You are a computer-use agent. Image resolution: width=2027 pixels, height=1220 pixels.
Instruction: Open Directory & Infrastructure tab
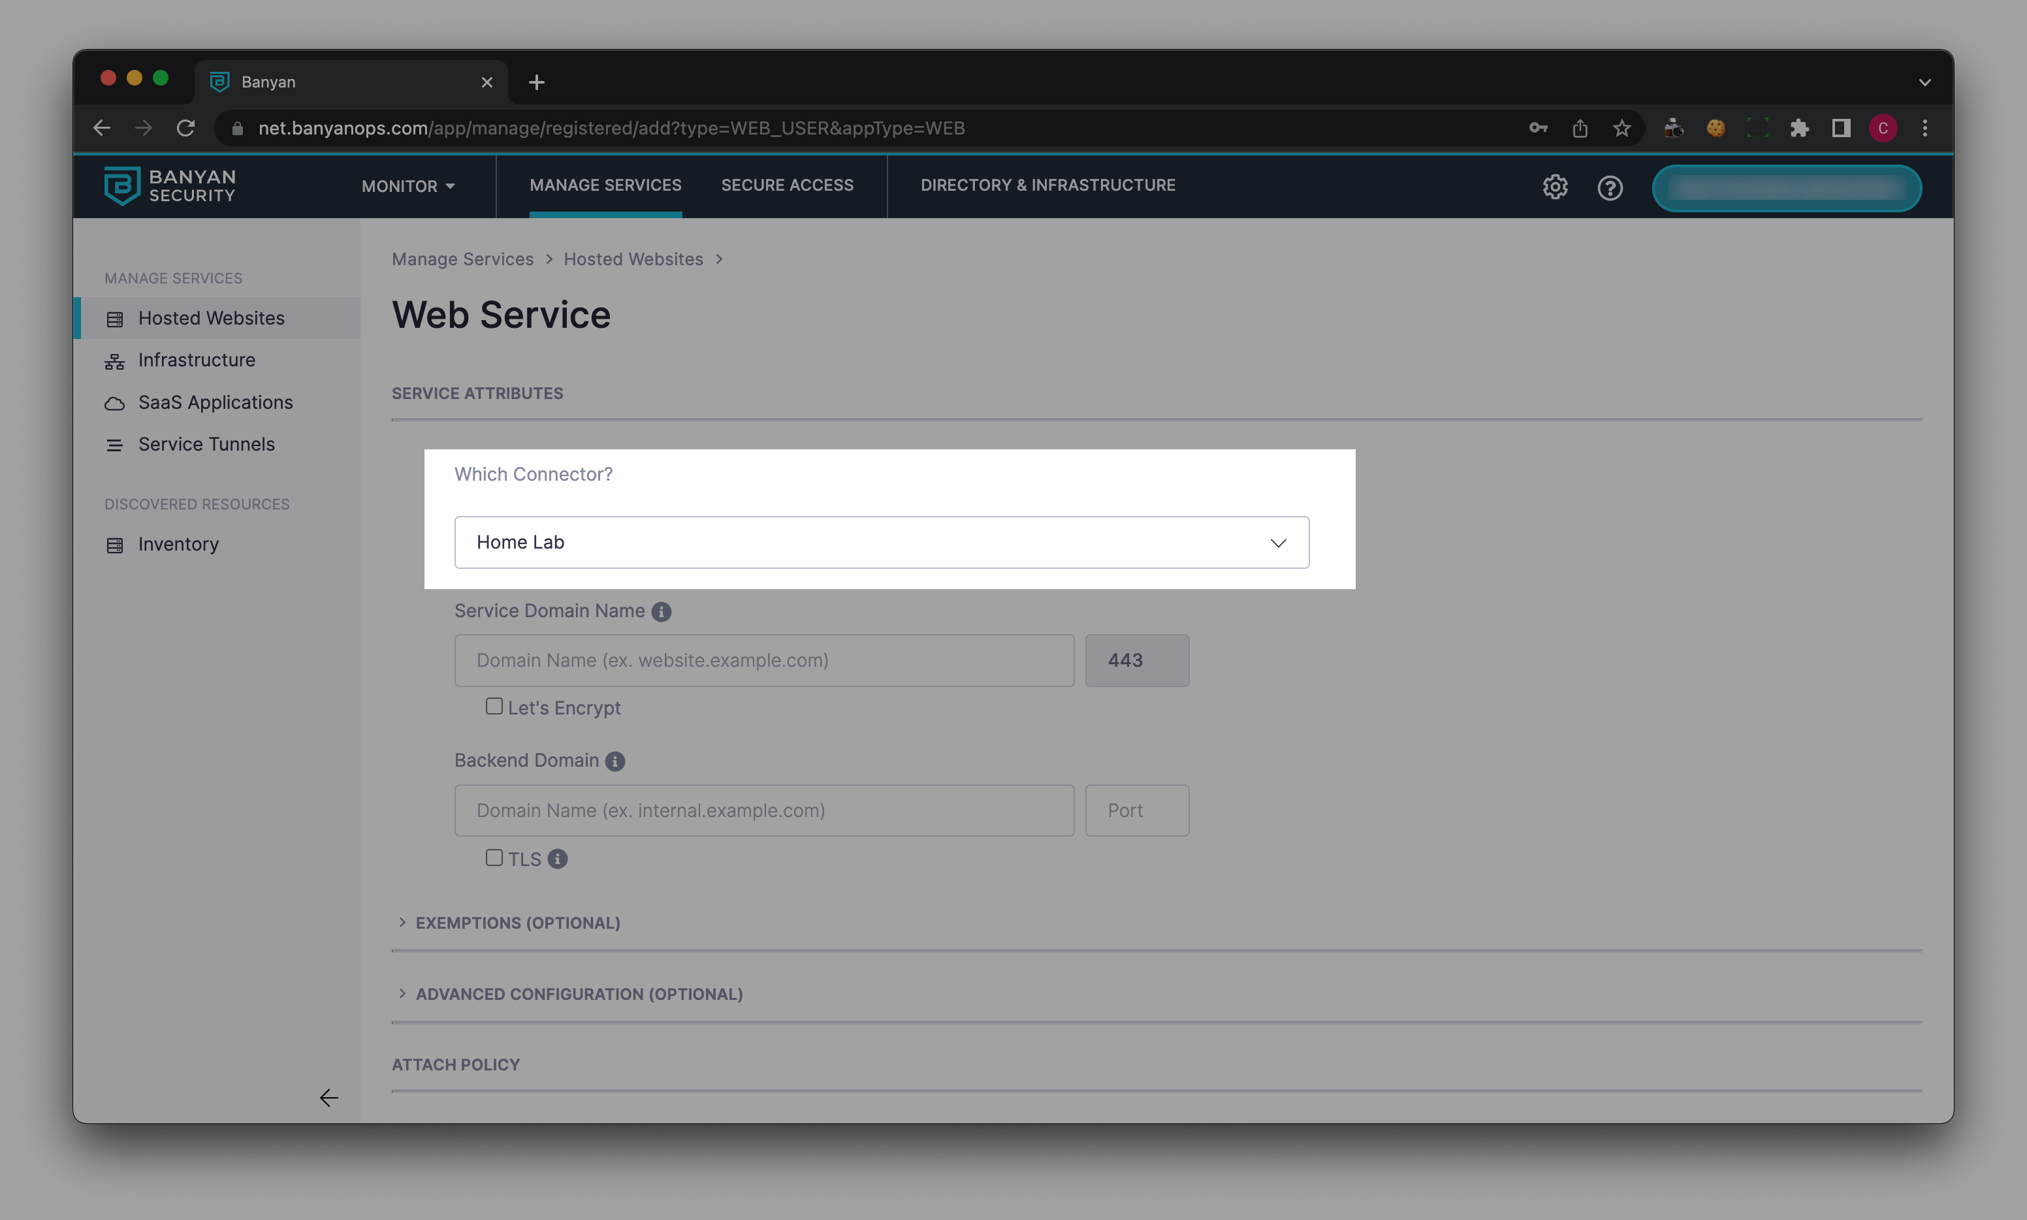coord(1047,185)
